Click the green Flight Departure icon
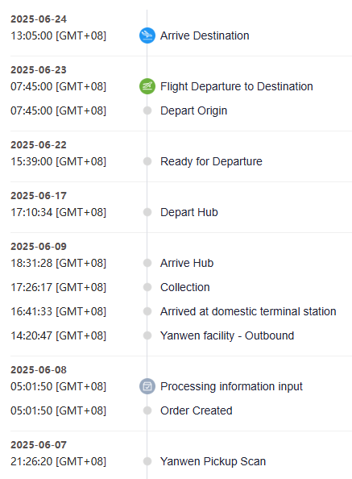This screenshot has height=479, width=352. (147, 86)
